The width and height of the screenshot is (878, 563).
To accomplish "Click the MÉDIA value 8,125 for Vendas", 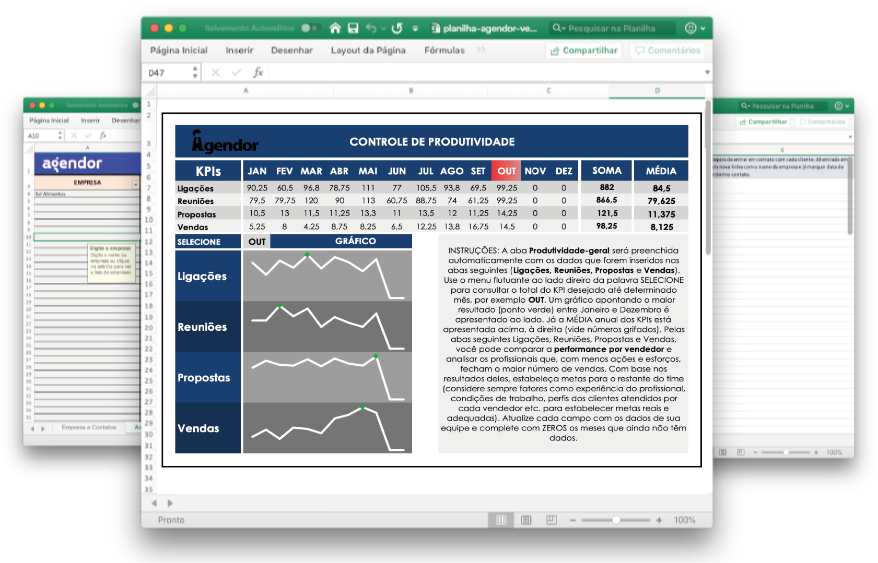I will click(x=661, y=227).
